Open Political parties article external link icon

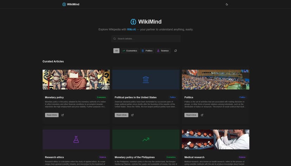click(x=132, y=115)
